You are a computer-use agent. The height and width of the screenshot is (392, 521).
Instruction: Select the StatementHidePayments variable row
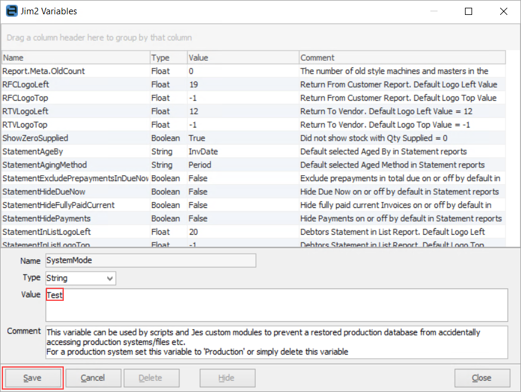[x=75, y=219]
